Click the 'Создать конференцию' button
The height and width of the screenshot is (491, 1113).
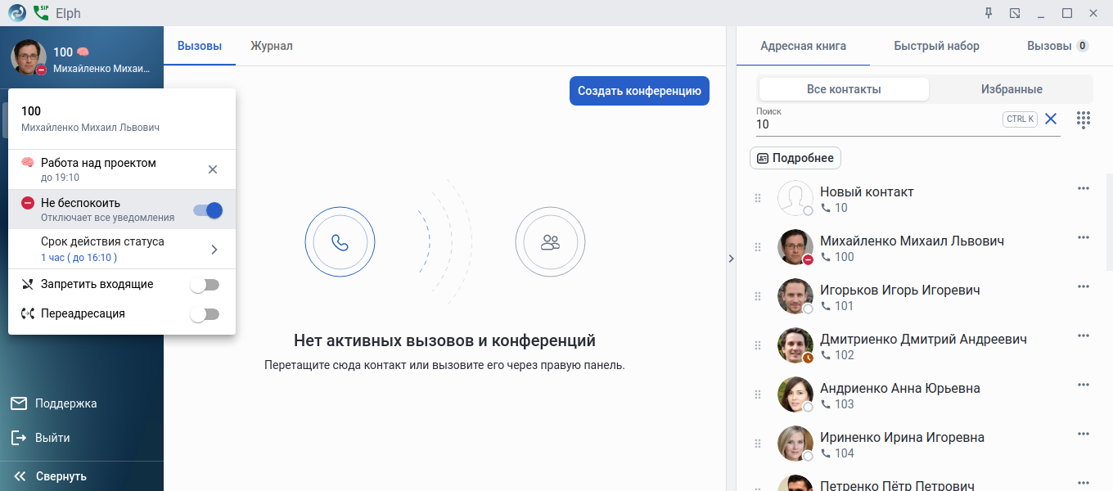(x=639, y=91)
